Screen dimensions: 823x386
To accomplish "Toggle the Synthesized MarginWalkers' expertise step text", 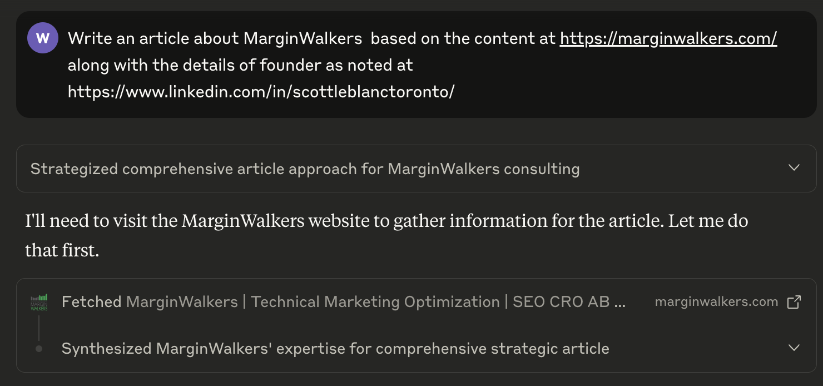I will tap(335, 349).
